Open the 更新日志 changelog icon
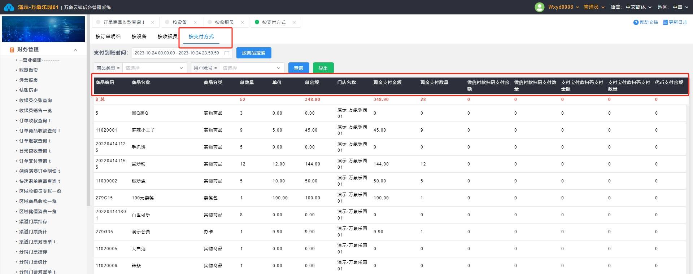The height and width of the screenshot is (274, 693). pyautogui.click(x=665, y=22)
